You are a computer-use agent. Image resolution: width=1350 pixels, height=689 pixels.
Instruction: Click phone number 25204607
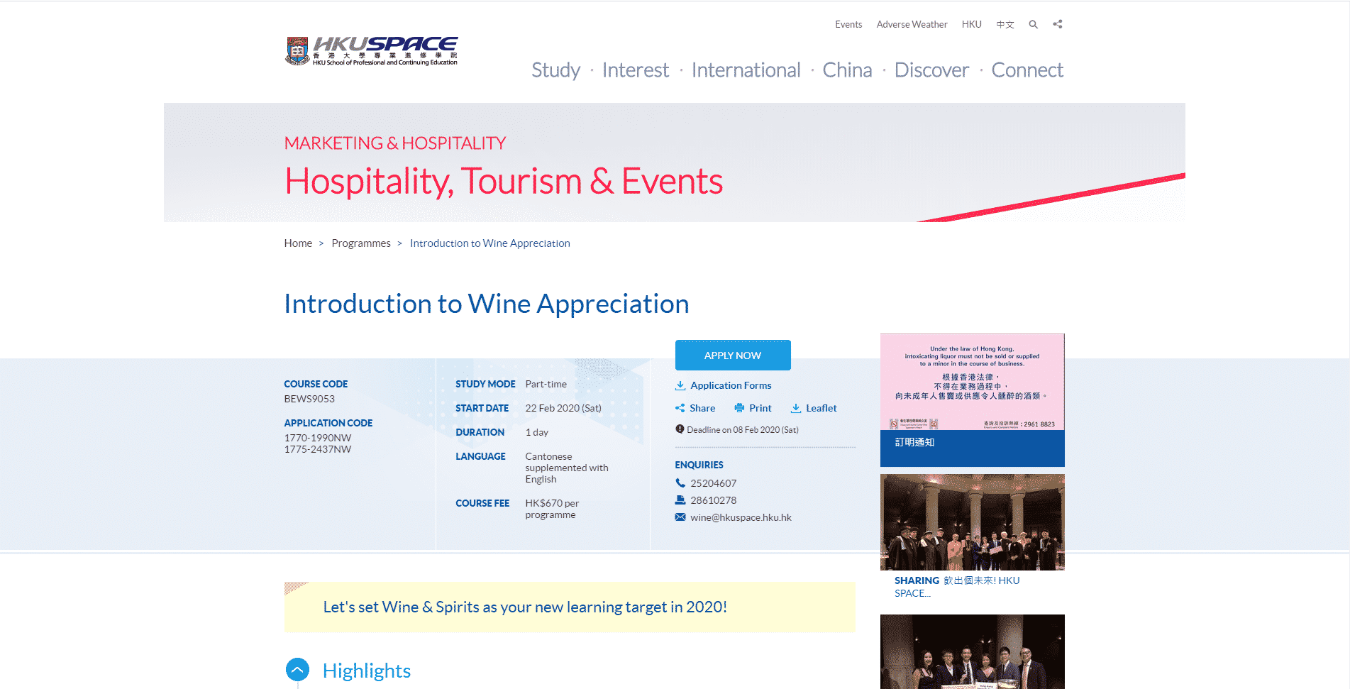[x=714, y=483]
